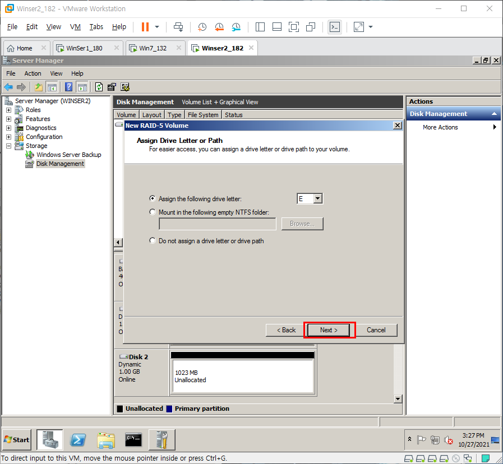This screenshot has height=464, width=503.
Task: Select Assign the following drive letter option
Action: click(153, 198)
